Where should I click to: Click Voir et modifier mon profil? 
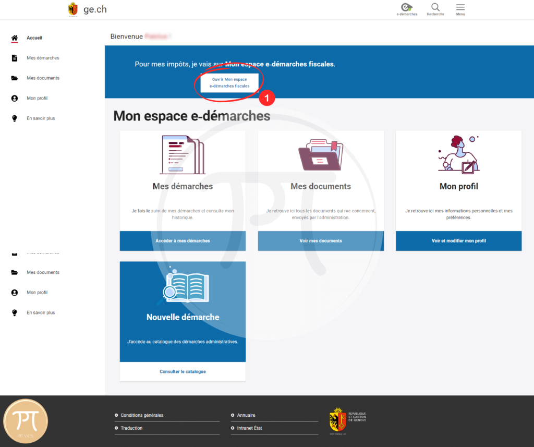(458, 240)
